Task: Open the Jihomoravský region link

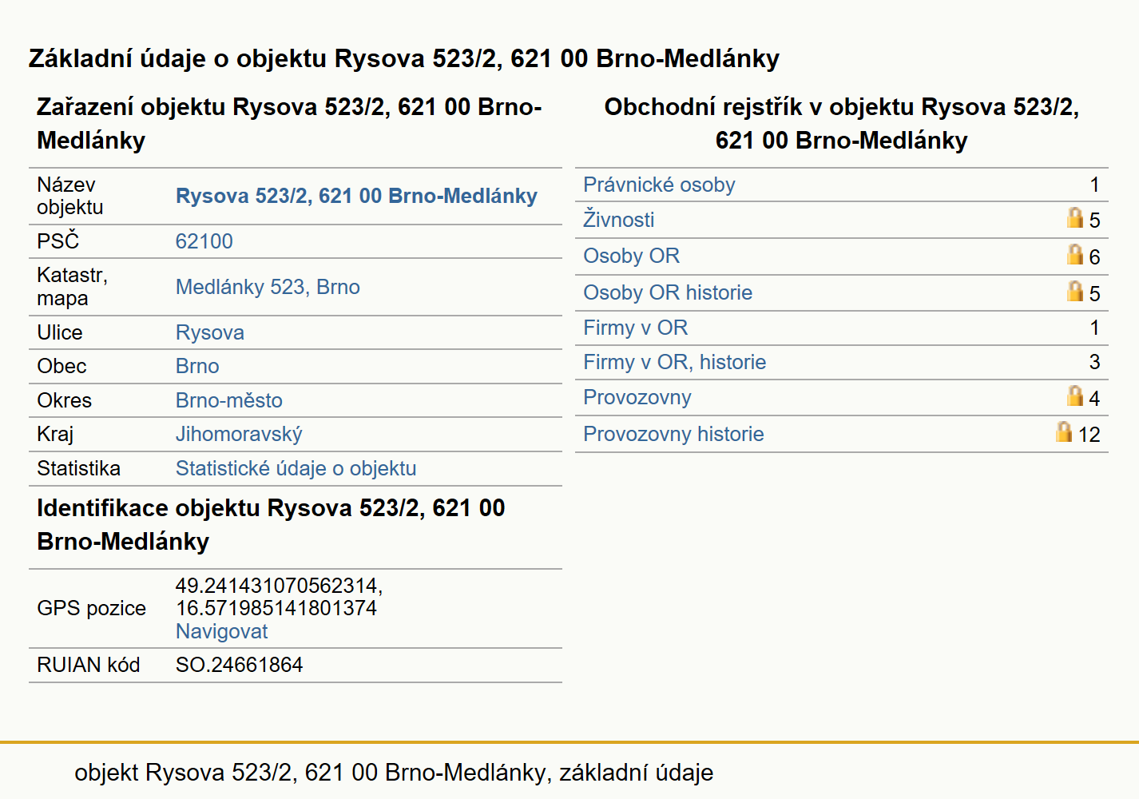Action: tap(239, 434)
